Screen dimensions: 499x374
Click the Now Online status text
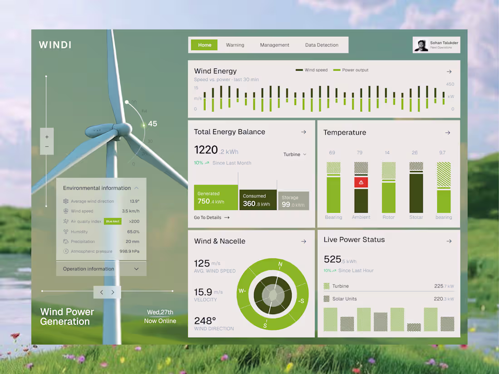click(160, 321)
